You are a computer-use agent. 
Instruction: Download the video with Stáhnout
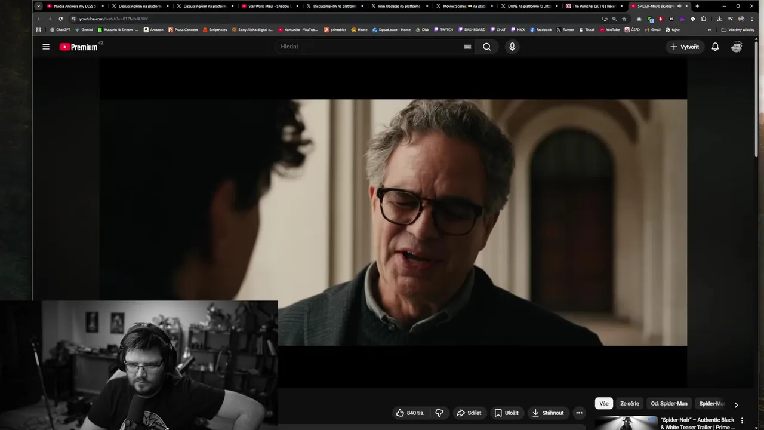point(547,413)
